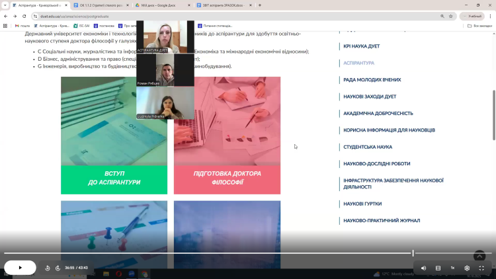Click the scroll-to-top arrow button
496x279 pixels.
click(x=479, y=256)
